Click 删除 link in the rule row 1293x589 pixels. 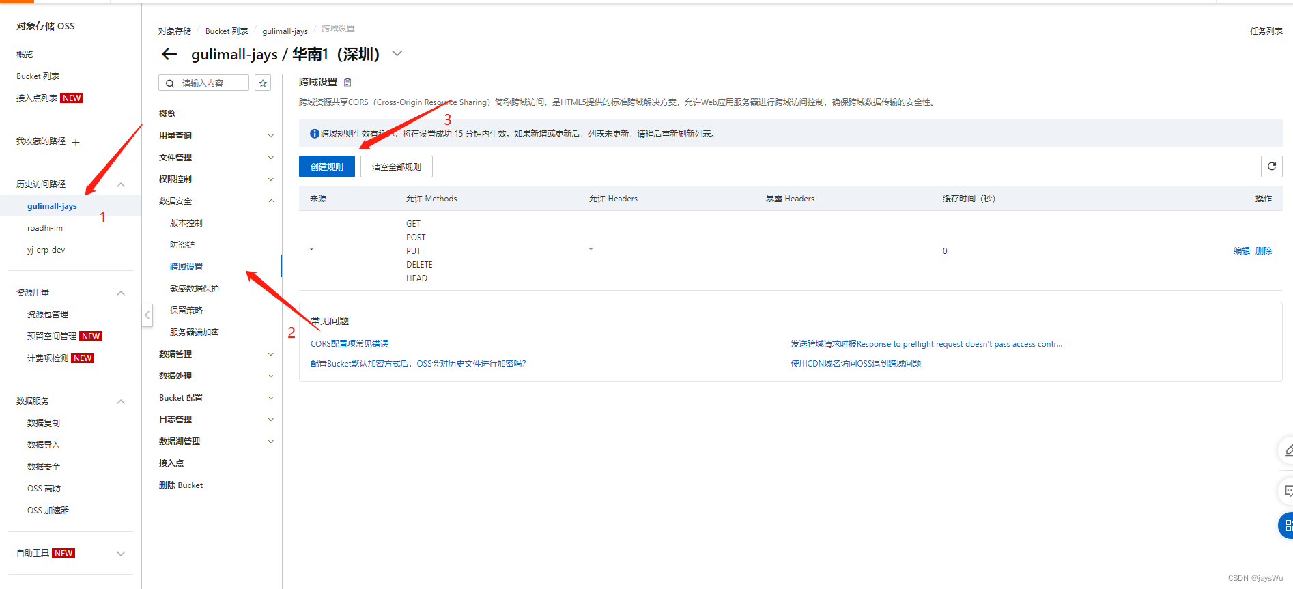tap(1263, 251)
